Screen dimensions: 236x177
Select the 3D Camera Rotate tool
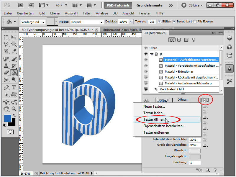pos(14,102)
